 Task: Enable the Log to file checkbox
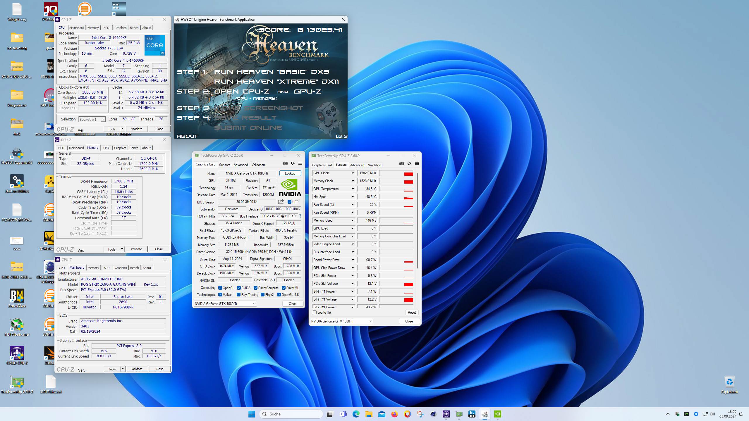[x=315, y=313]
